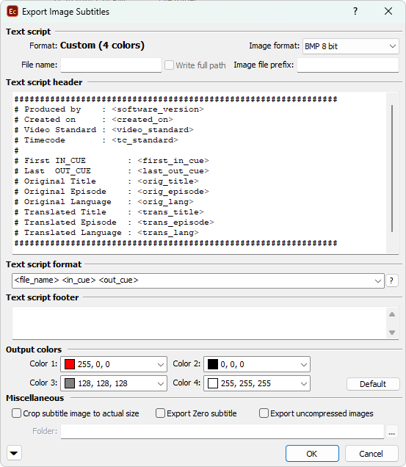Click the help question mark in title bar
This screenshot has height=467, width=406.
[x=355, y=11]
